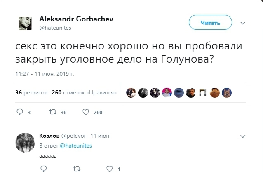Like the main tweet
This screenshot has height=174, width=263.
tap(86, 112)
